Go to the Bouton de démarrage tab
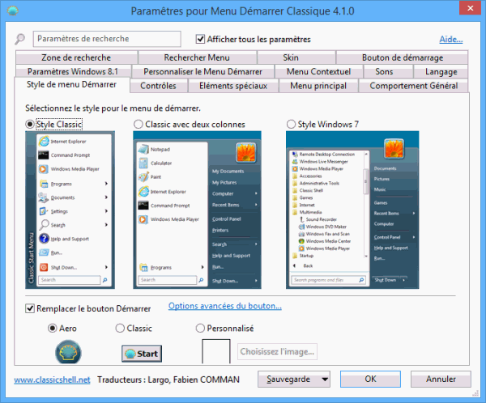This screenshot has width=486, height=403. [403, 57]
